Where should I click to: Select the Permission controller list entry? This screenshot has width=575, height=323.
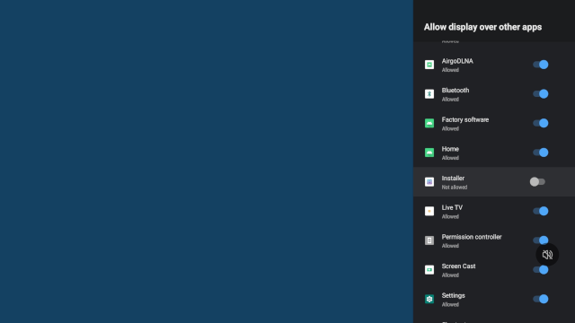tap(494, 240)
